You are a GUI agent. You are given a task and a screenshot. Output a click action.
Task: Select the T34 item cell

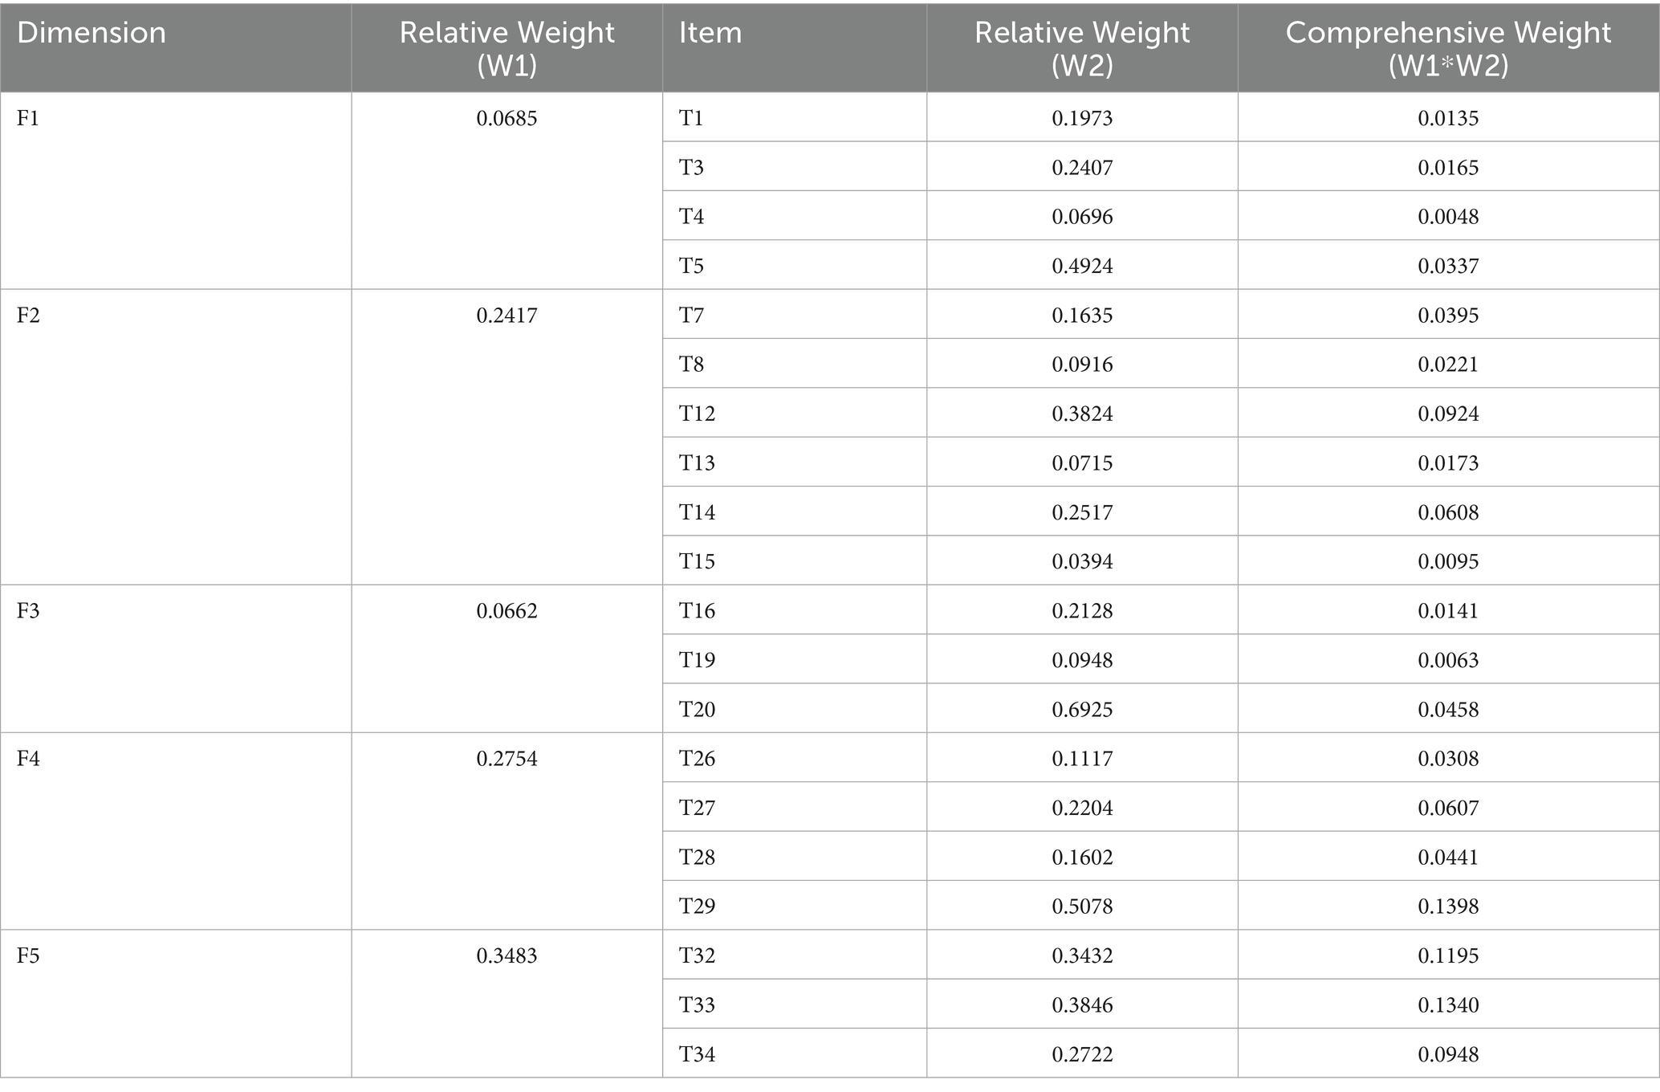tap(697, 1054)
